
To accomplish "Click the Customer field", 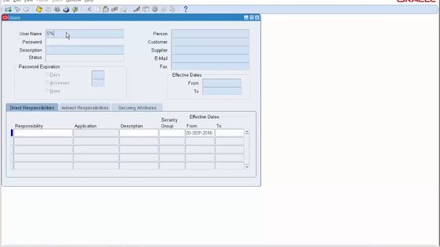I will 210,42.
